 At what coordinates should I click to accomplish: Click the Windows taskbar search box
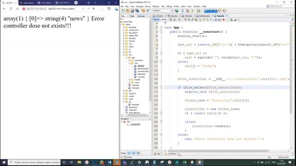(x=34, y=162)
